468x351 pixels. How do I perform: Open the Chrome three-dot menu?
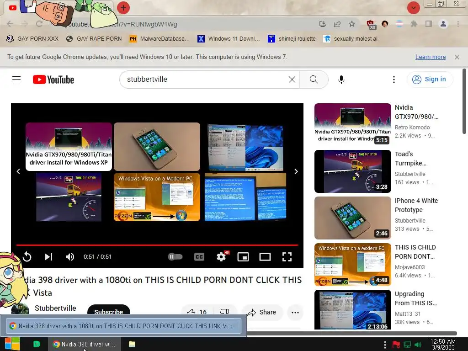[x=458, y=24]
